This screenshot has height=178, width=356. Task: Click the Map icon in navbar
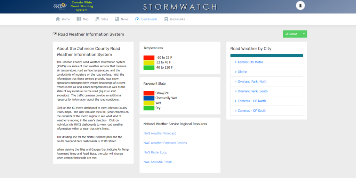(x=79, y=19)
